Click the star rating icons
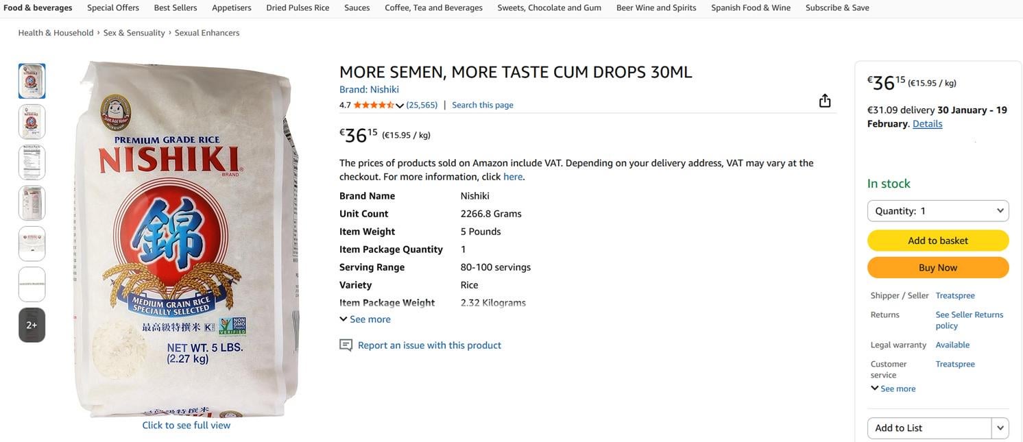Screen dimensions: 1023x442 pos(374,105)
